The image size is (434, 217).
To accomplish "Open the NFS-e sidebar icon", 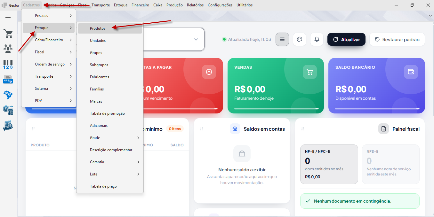I will click(8, 79).
